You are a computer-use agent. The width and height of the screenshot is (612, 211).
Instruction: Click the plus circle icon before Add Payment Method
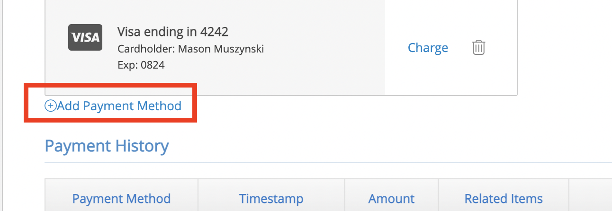(50, 106)
